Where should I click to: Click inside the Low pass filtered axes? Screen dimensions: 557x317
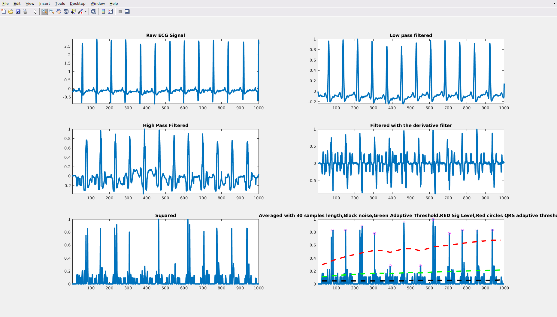pyautogui.click(x=411, y=71)
